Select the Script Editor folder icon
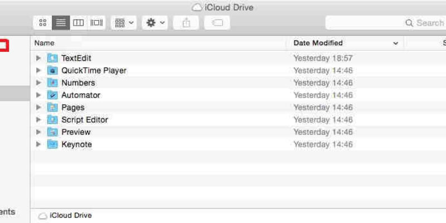 pos(52,120)
